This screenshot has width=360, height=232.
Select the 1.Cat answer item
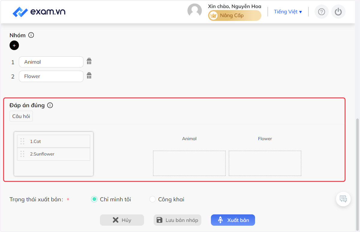click(x=54, y=141)
